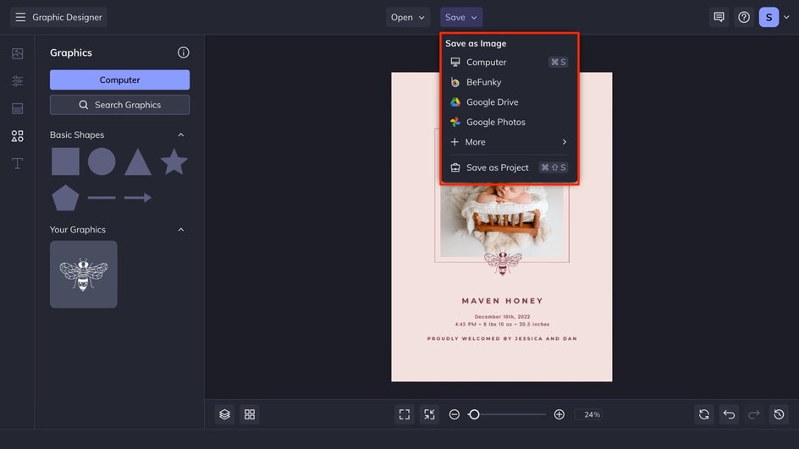This screenshot has width=799, height=449.
Task: Select the MAVEN HONEY text
Action: 503,301
